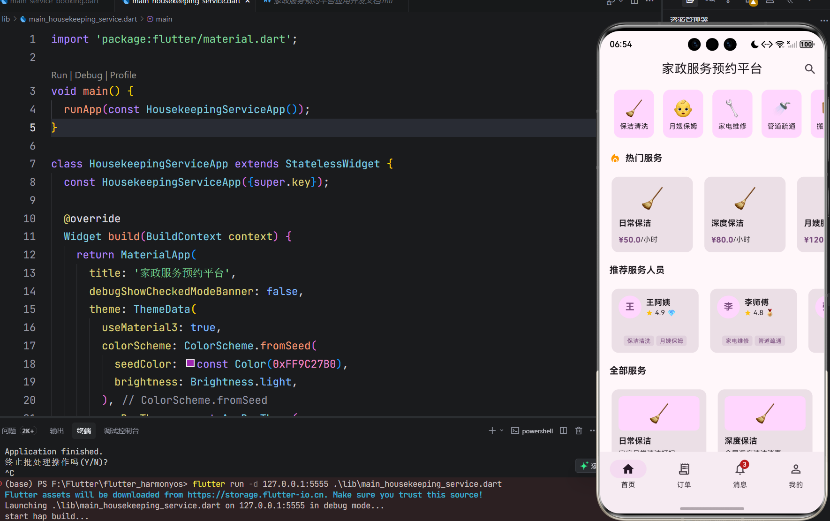Screen dimensions: 830x521
Task: Click the 月嫂保姆 tag on 王阿姨 card
Action: [x=672, y=341]
